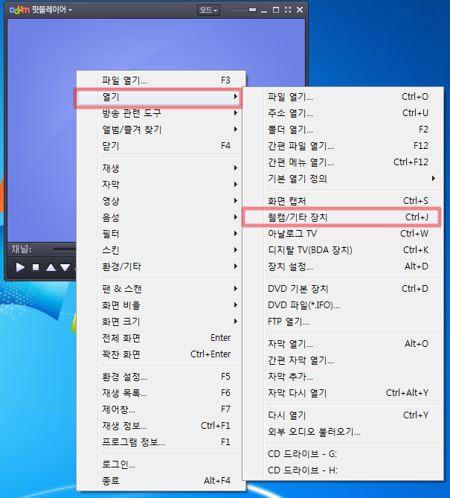Viewport: 450px width, 498px height.
Task: Select 주소 열기... in submenu
Action: point(343,113)
